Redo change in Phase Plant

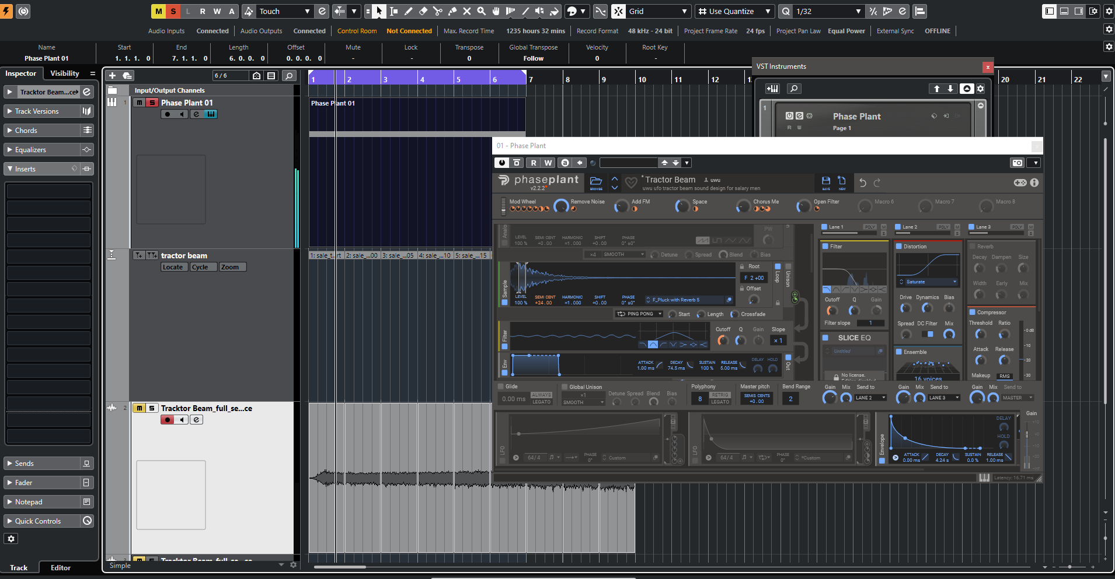coord(877,183)
